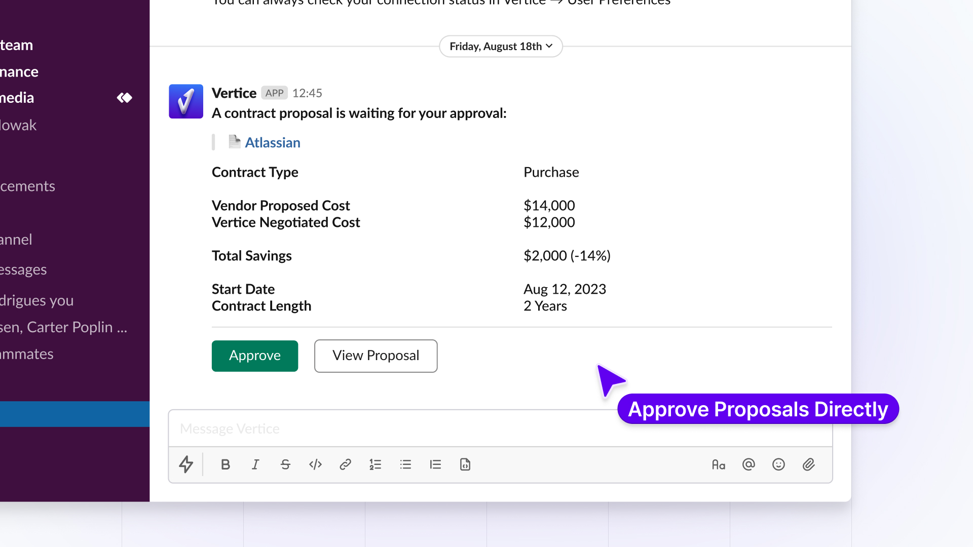Click the lightning shortcuts icon in composer

186,464
